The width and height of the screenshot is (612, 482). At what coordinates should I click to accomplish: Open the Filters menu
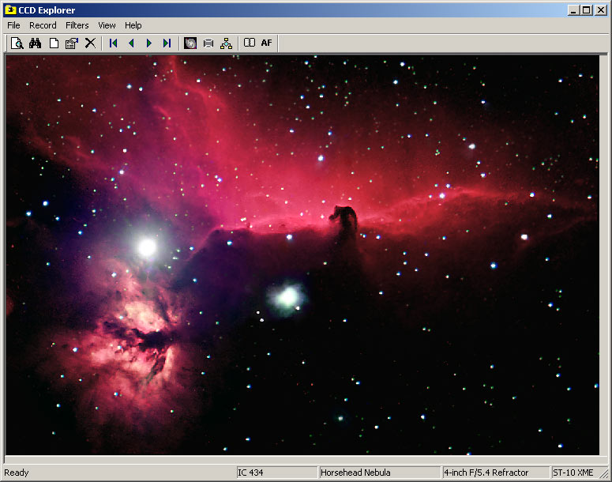(x=77, y=25)
